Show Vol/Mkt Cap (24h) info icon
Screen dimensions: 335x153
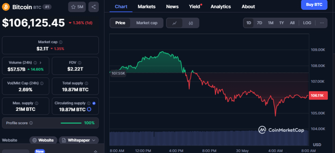[x=42, y=83]
